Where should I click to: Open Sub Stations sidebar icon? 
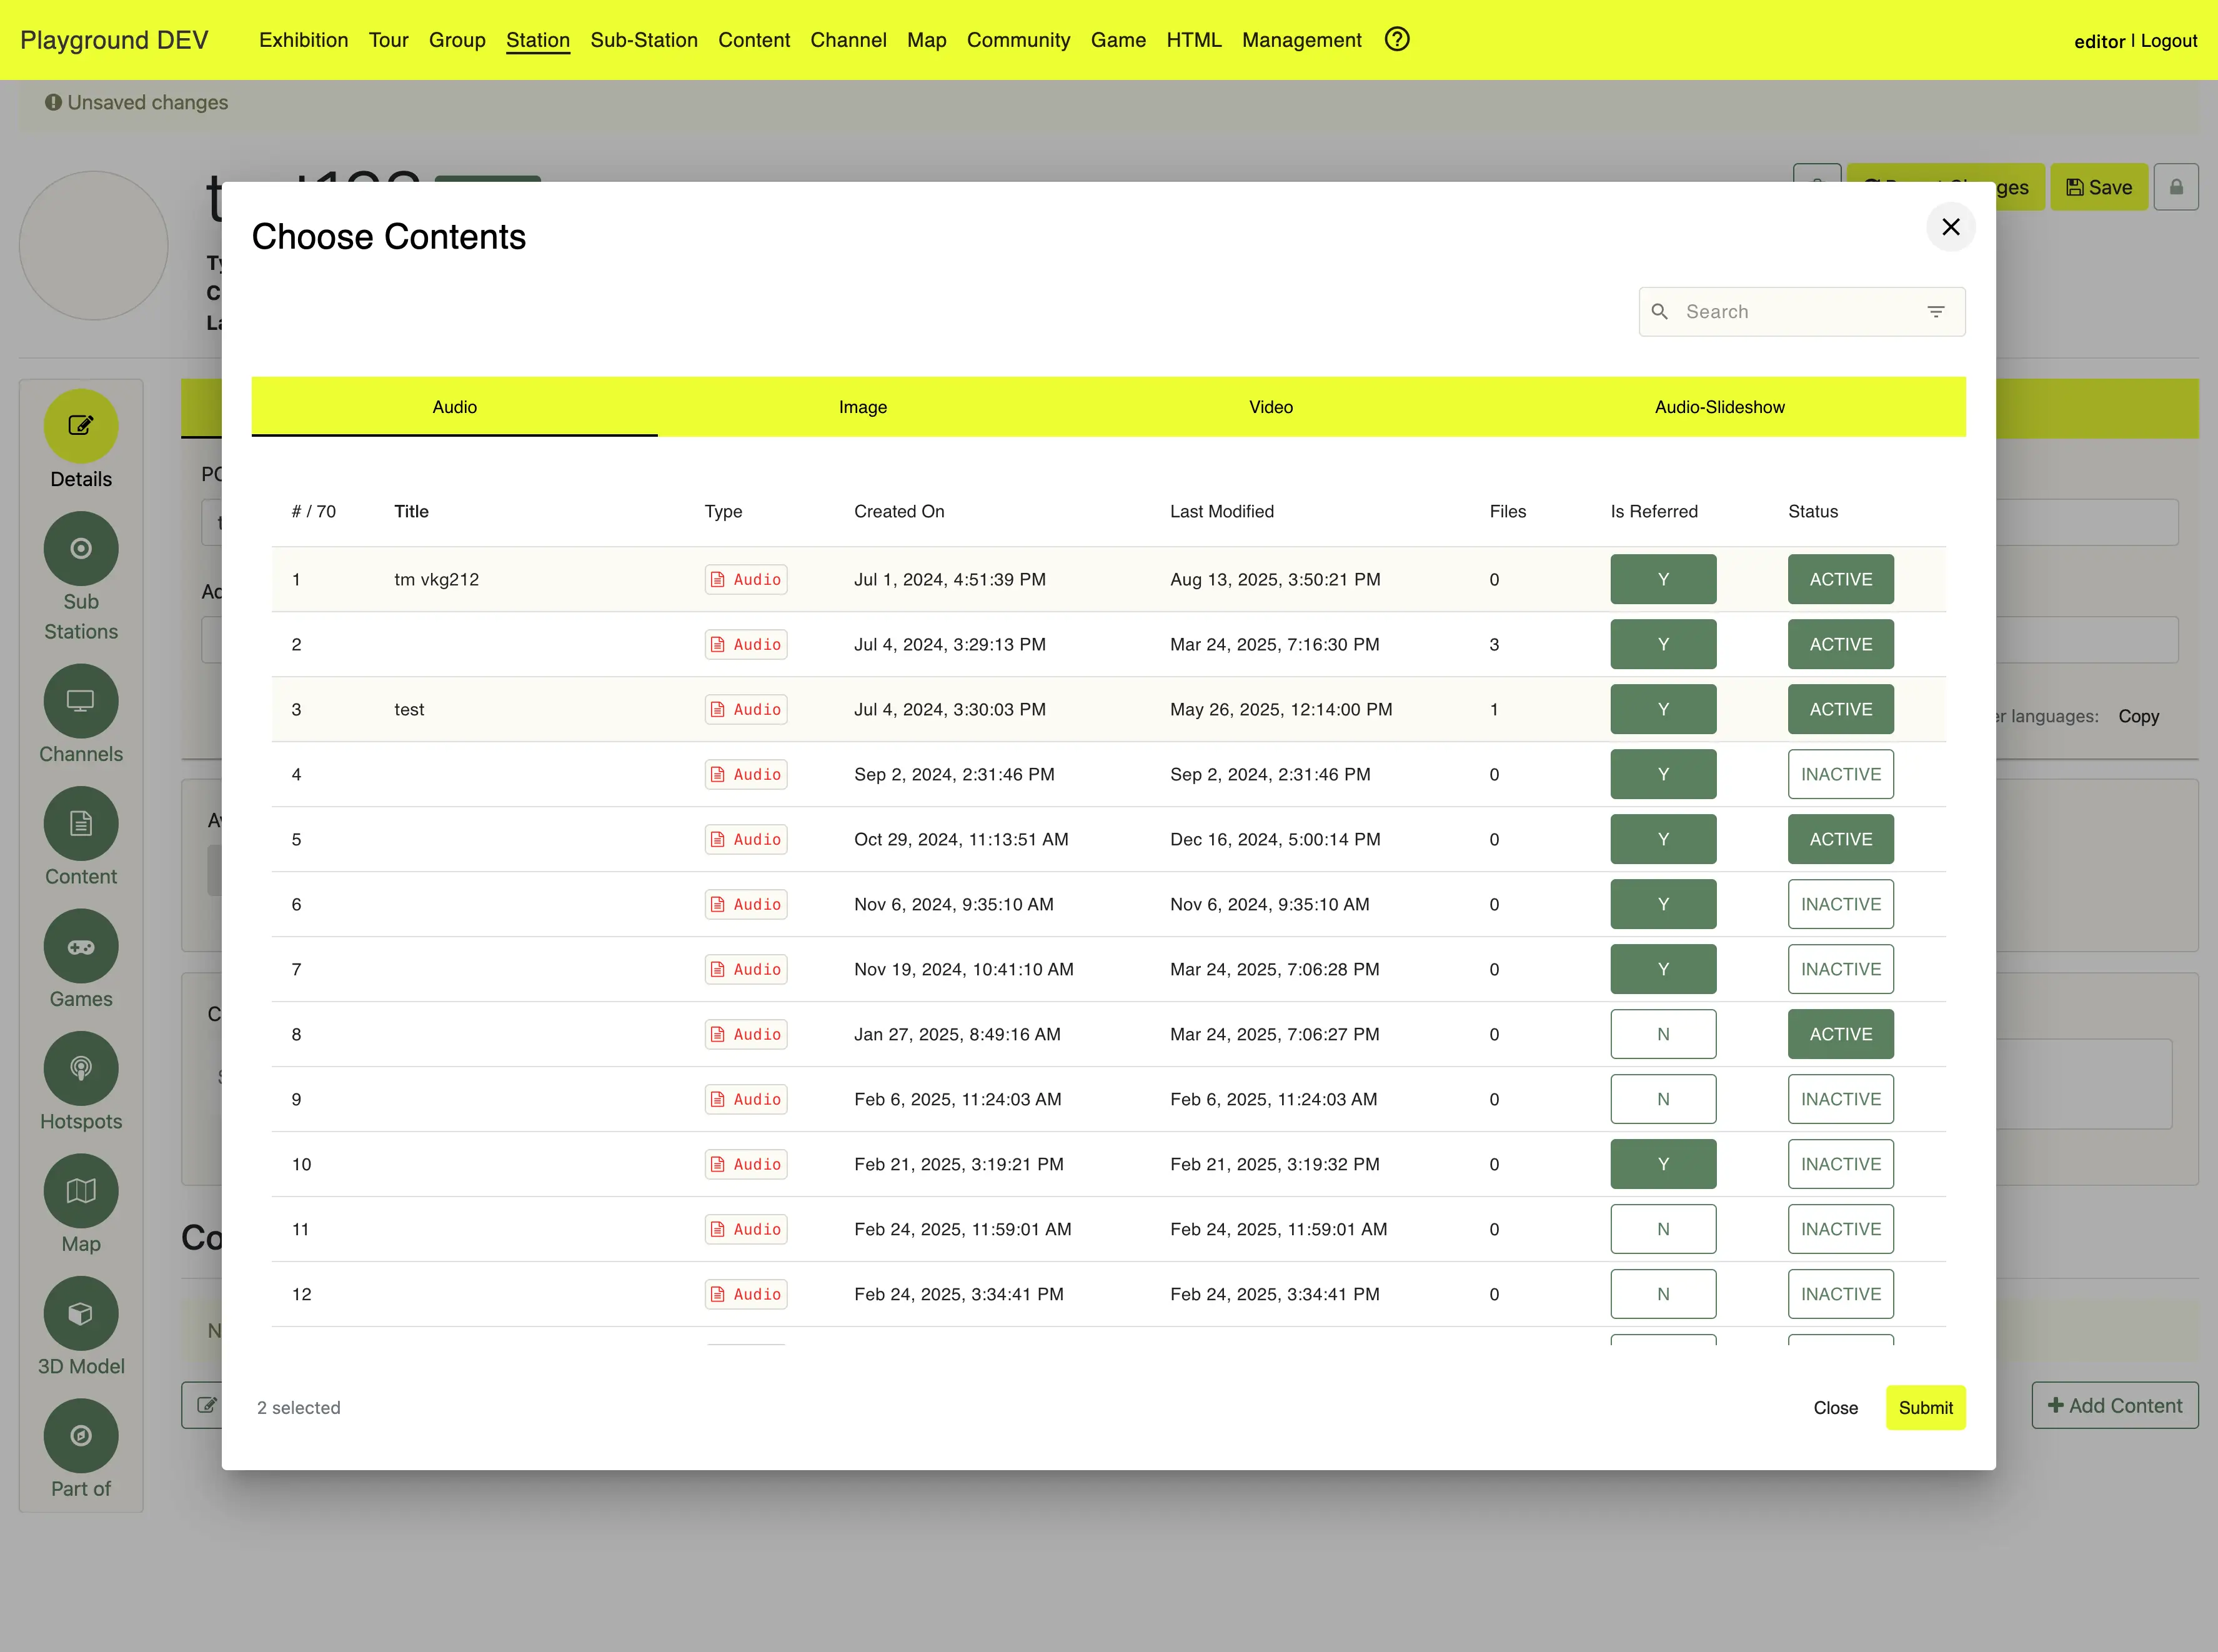[81, 549]
